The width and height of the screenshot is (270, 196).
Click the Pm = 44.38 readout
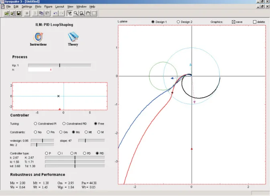[x=89, y=183]
